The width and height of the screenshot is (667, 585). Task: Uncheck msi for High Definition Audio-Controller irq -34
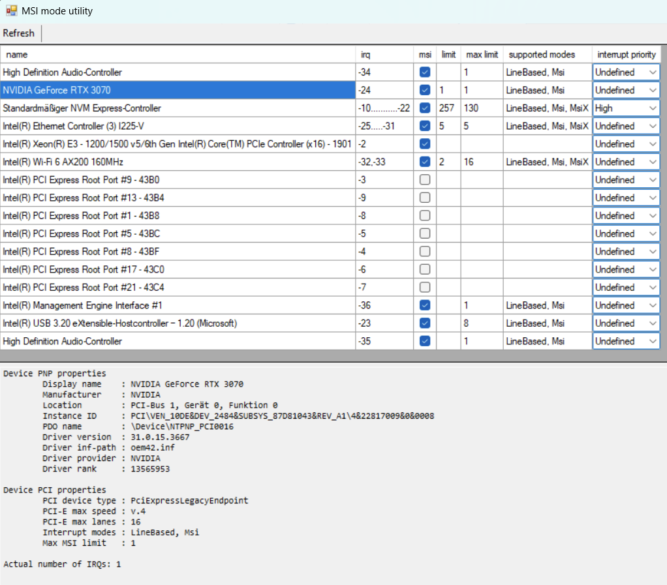coord(424,72)
